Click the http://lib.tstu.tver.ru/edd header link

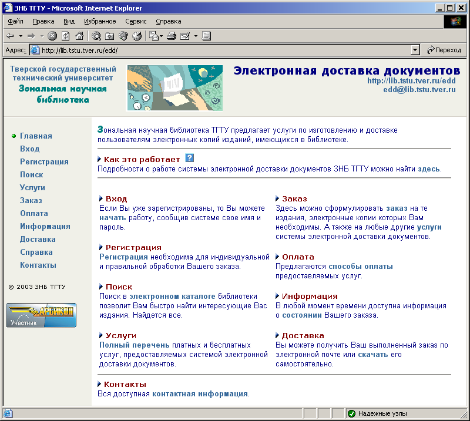point(412,80)
